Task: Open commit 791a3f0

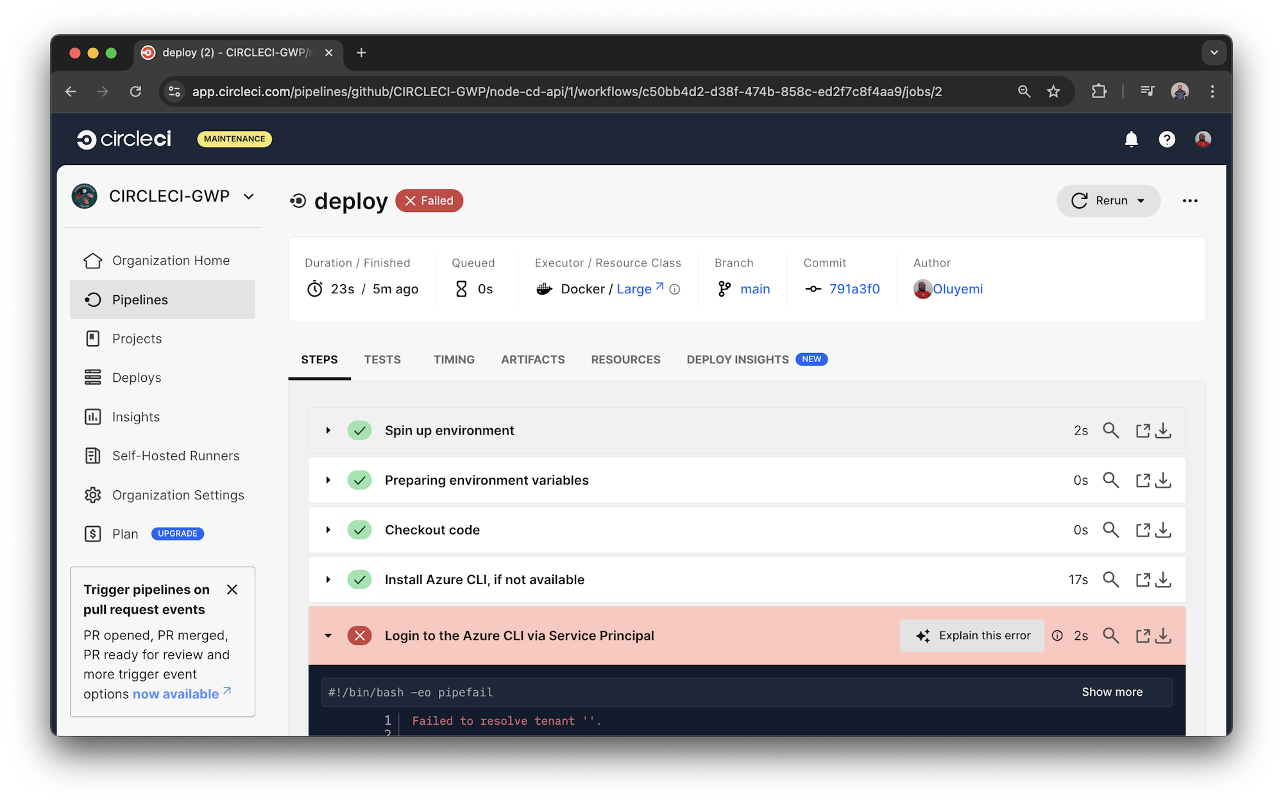Action: [x=854, y=289]
